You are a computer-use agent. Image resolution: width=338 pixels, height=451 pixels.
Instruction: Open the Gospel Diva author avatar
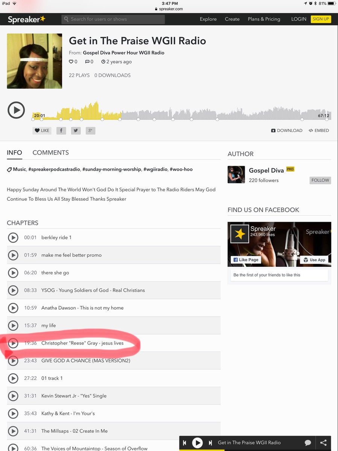pyautogui.click(x=236, y=175)
